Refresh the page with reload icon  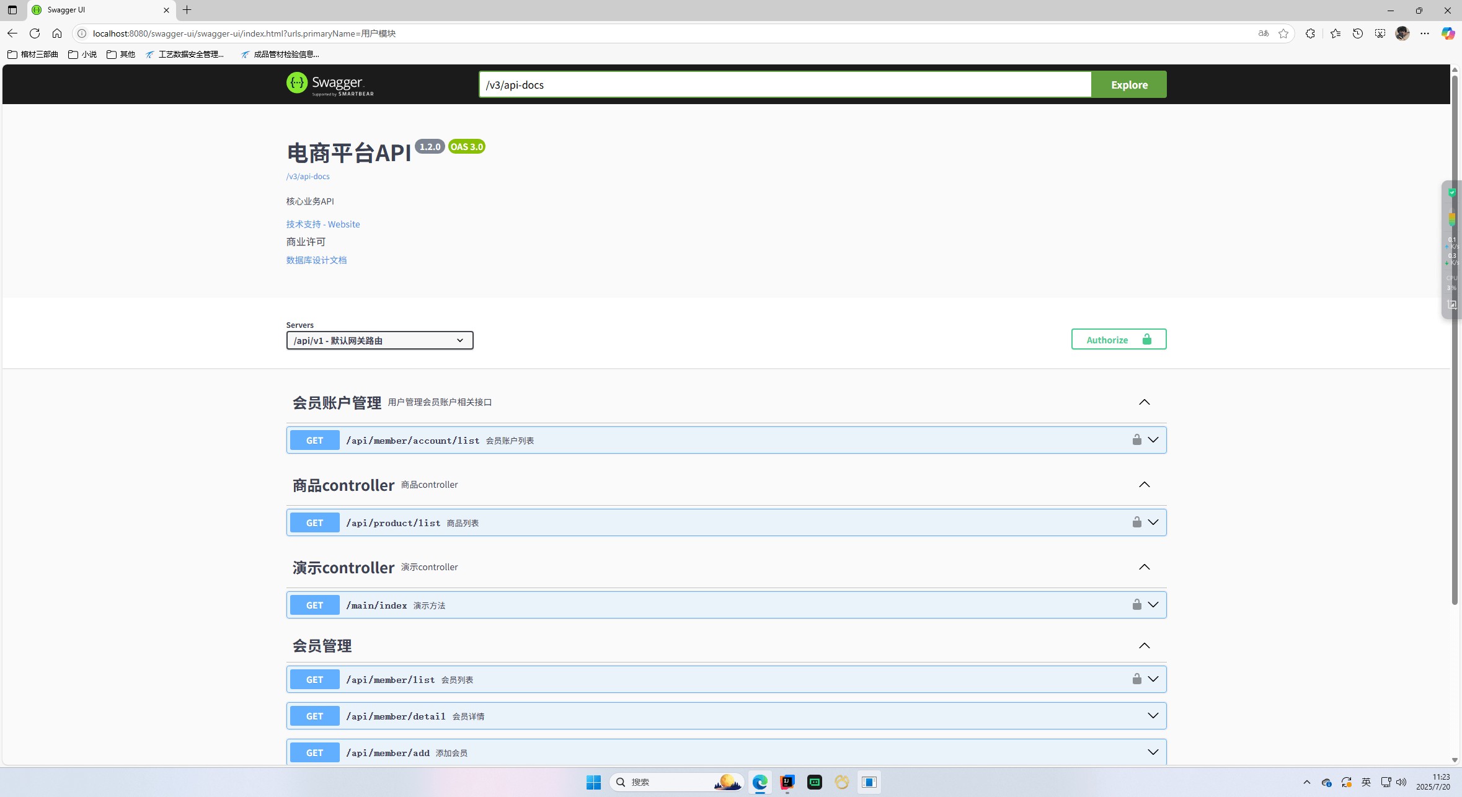[x=35, y=33]
